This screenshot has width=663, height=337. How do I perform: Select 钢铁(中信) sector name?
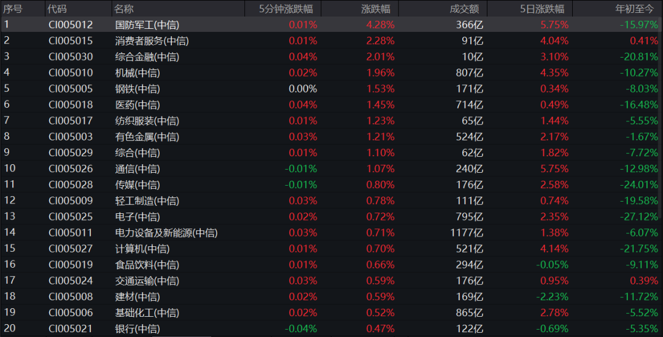pyautogui.click(x=138, y=89)
